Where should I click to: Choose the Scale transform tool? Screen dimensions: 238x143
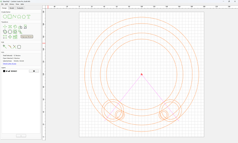pos(10,27)
